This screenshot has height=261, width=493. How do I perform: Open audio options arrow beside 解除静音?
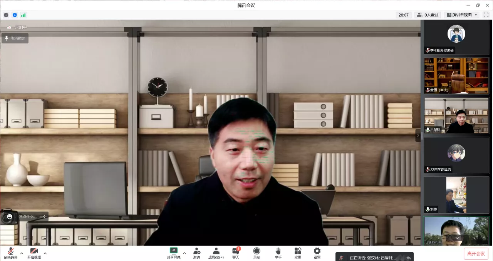click(x=22, y=253)
